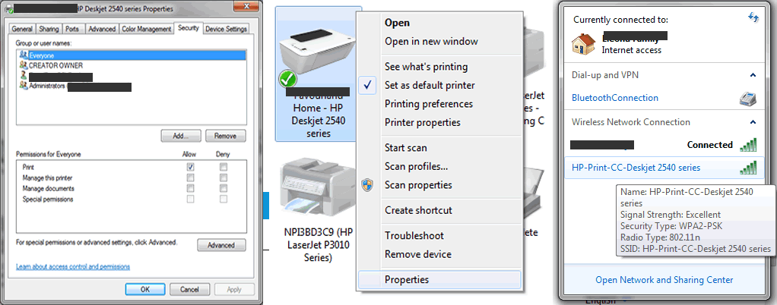Choose Printer properties menu entry
This screenshot has height=305, width=777.
coord(439,123)
